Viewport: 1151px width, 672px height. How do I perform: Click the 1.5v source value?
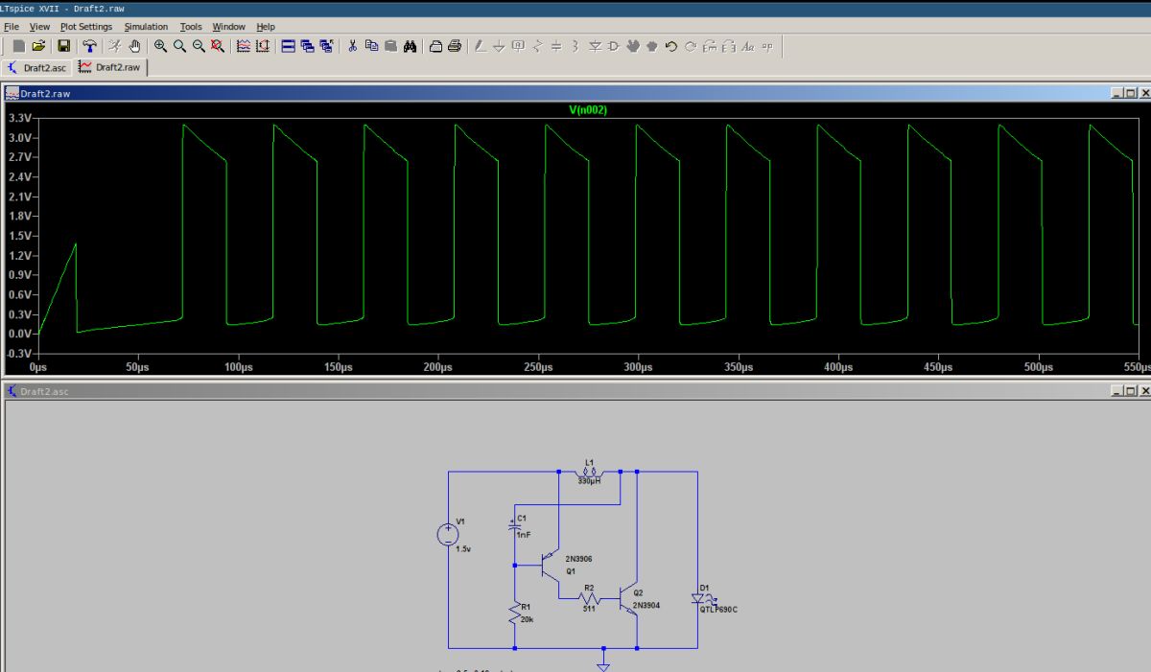pos(463,550)
